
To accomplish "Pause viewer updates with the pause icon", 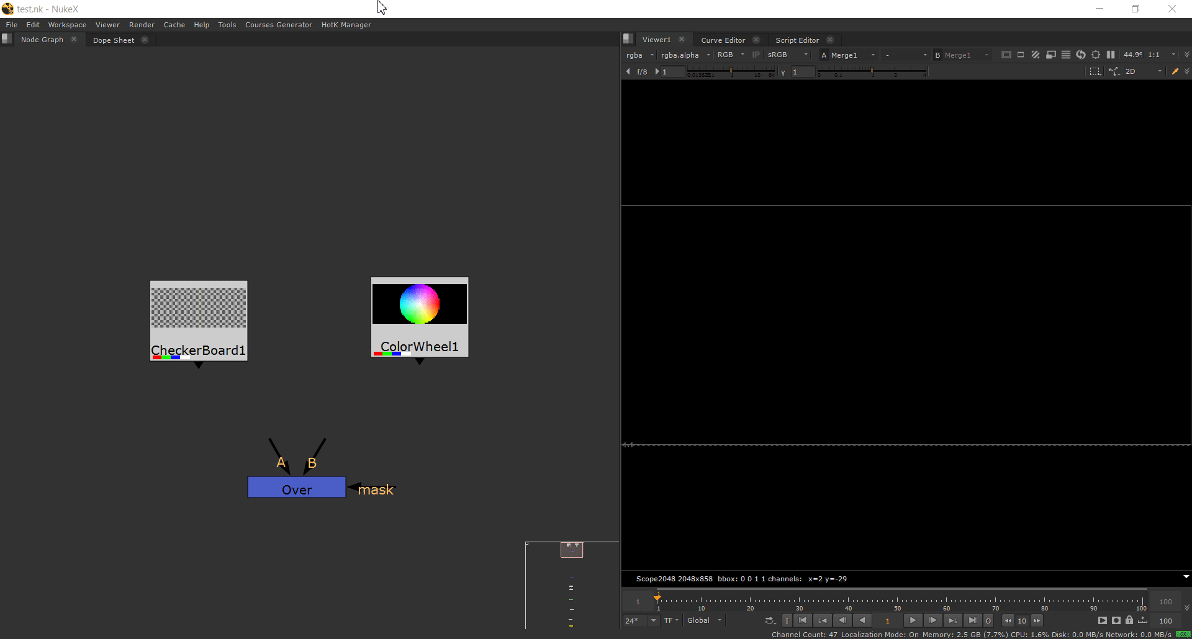I will [1111, 55].
